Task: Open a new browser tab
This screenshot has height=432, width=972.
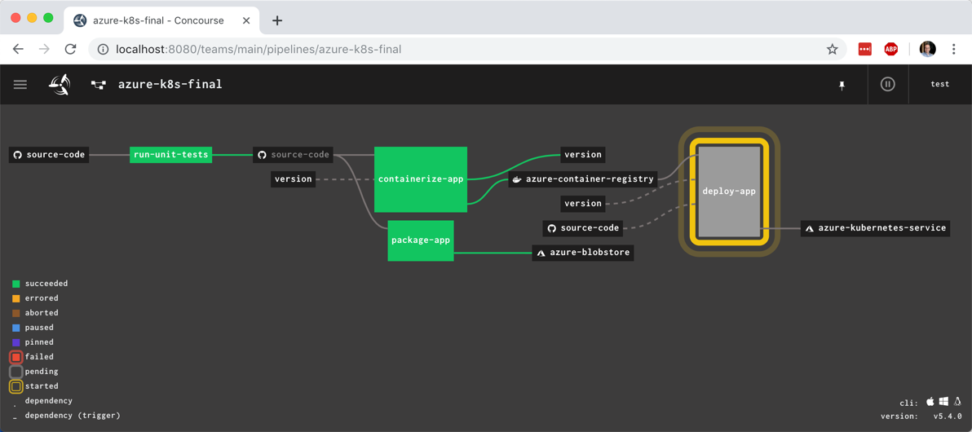Action: point(277,20)
